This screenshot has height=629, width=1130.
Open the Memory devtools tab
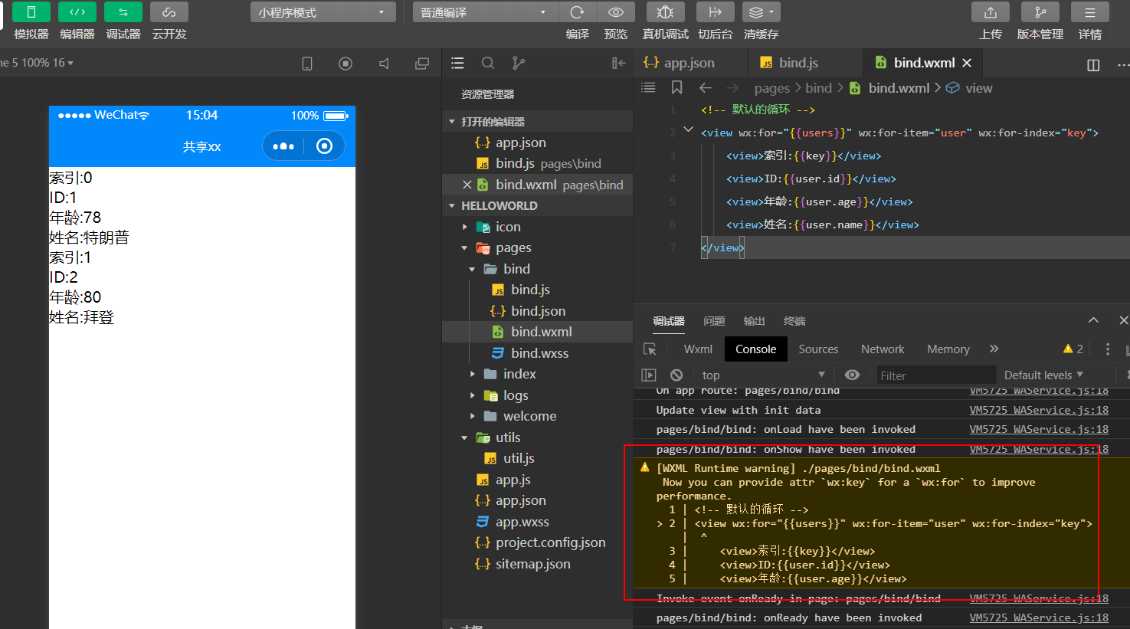[948, 349]
